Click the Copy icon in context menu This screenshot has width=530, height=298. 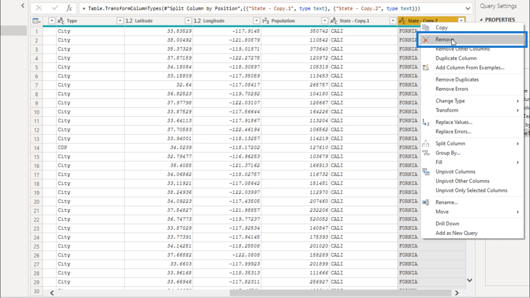coord(426,27)
